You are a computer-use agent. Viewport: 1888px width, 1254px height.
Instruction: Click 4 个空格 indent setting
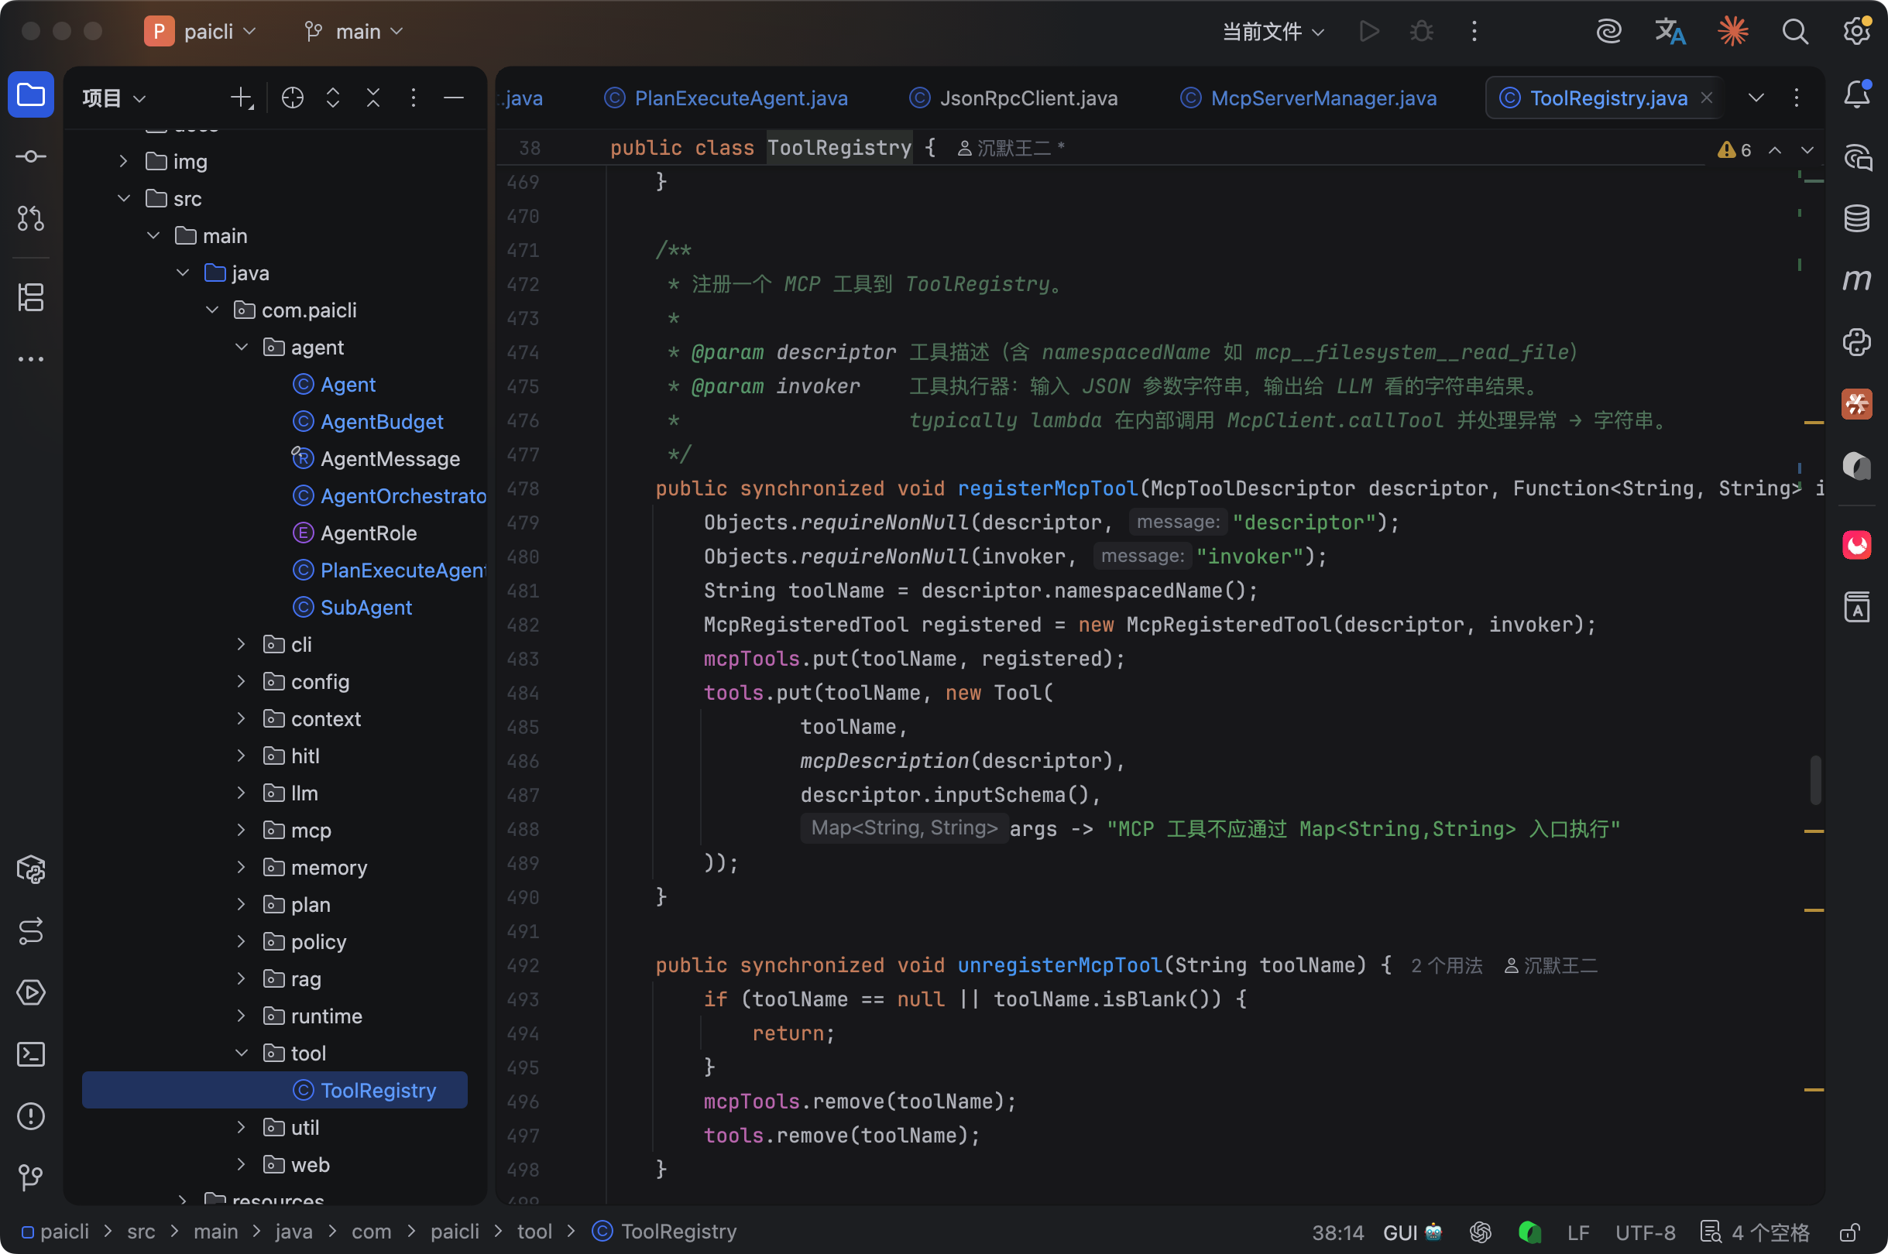tap(1756, 1232)
